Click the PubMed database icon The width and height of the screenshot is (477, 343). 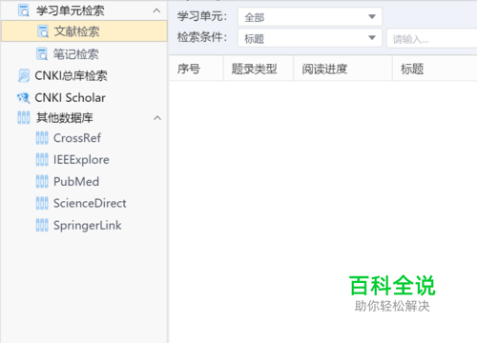pyautogui.click(x=42, y=181)
